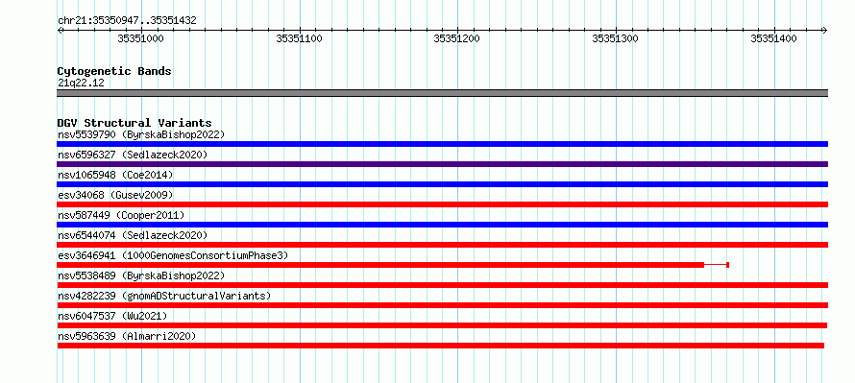Viewport: 855px width, 383px height.
Task: Select the red esv34068 variant bar
Action: (x=442, y=204)
